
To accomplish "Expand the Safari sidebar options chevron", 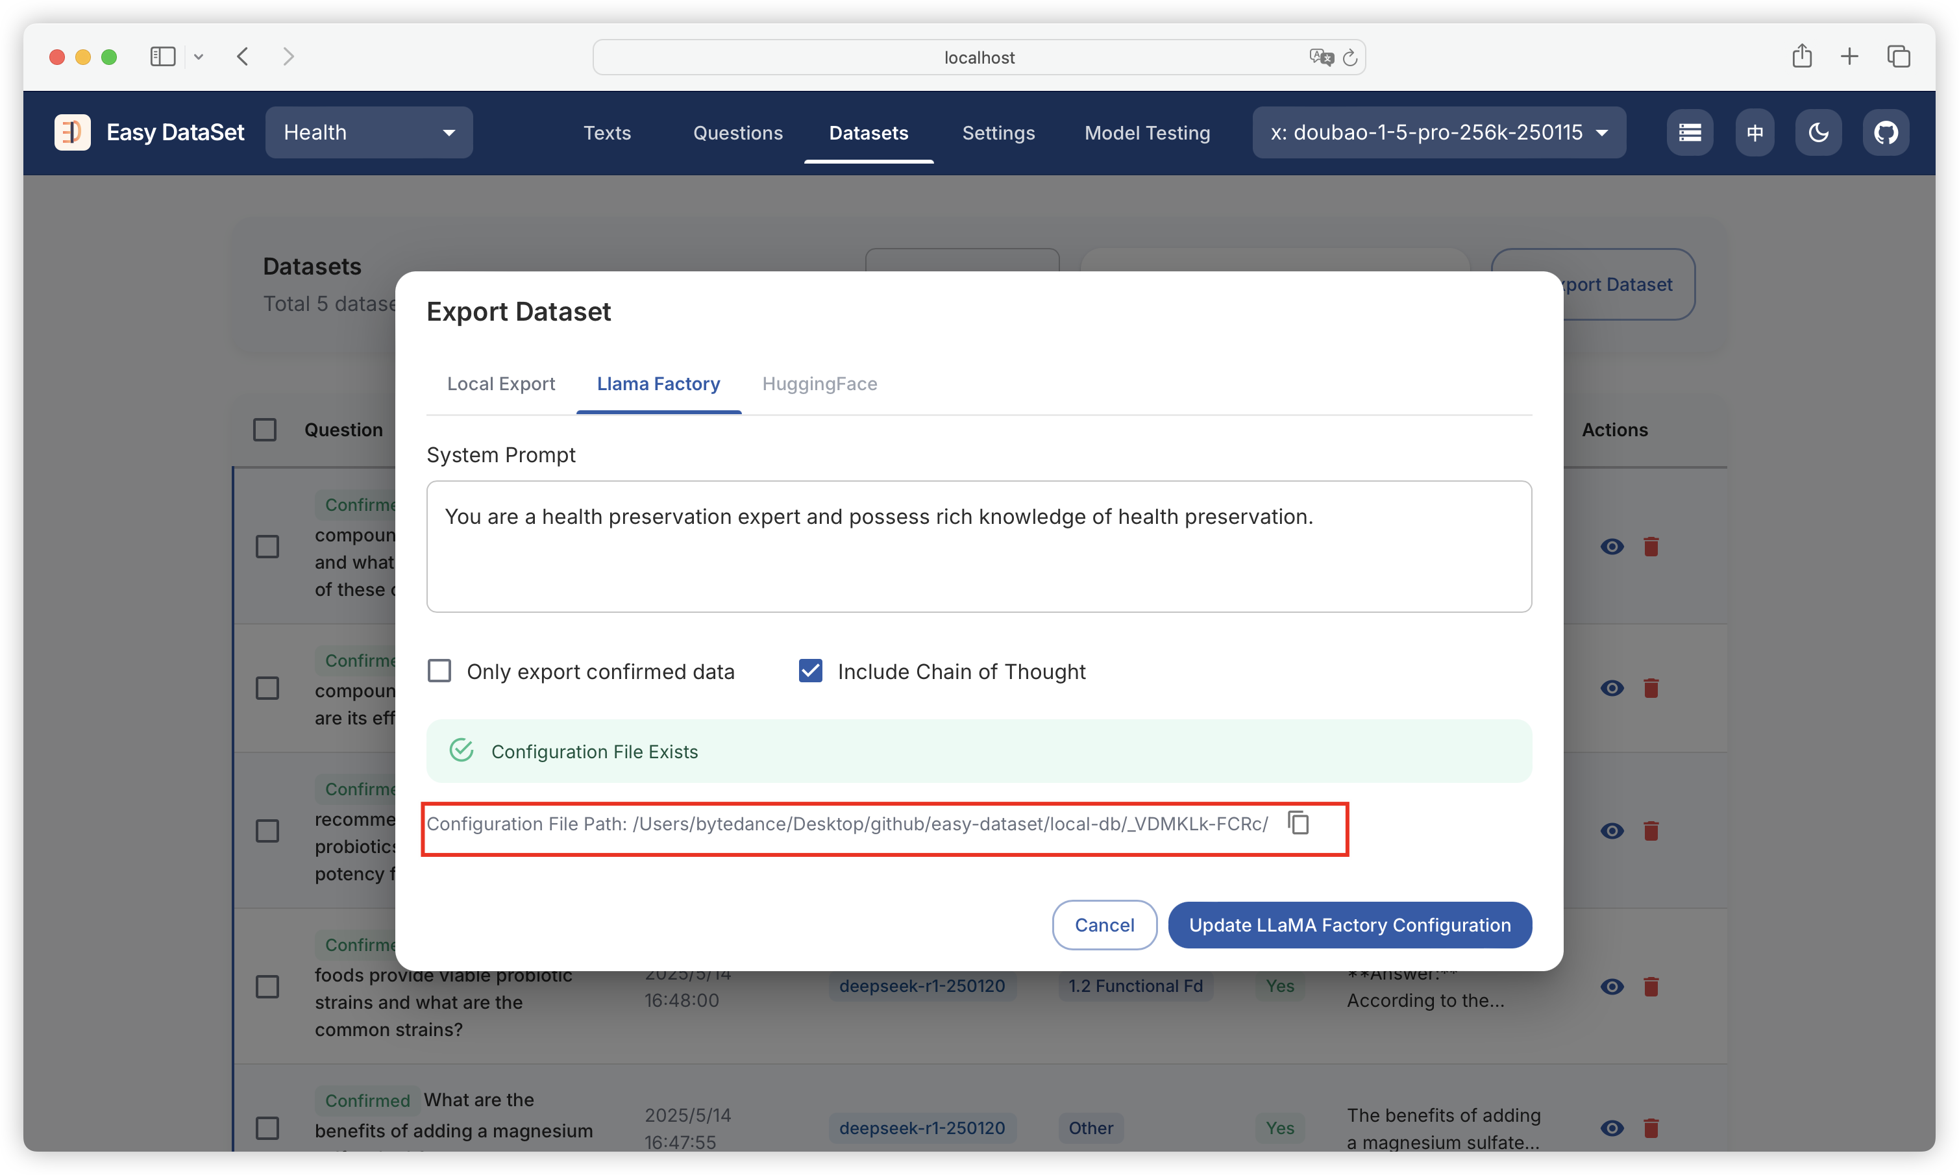I will pyautogui.click(x=199, y=56).
